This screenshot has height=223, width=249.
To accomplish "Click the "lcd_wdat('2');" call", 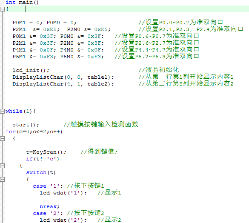I will tap(63, 220).
